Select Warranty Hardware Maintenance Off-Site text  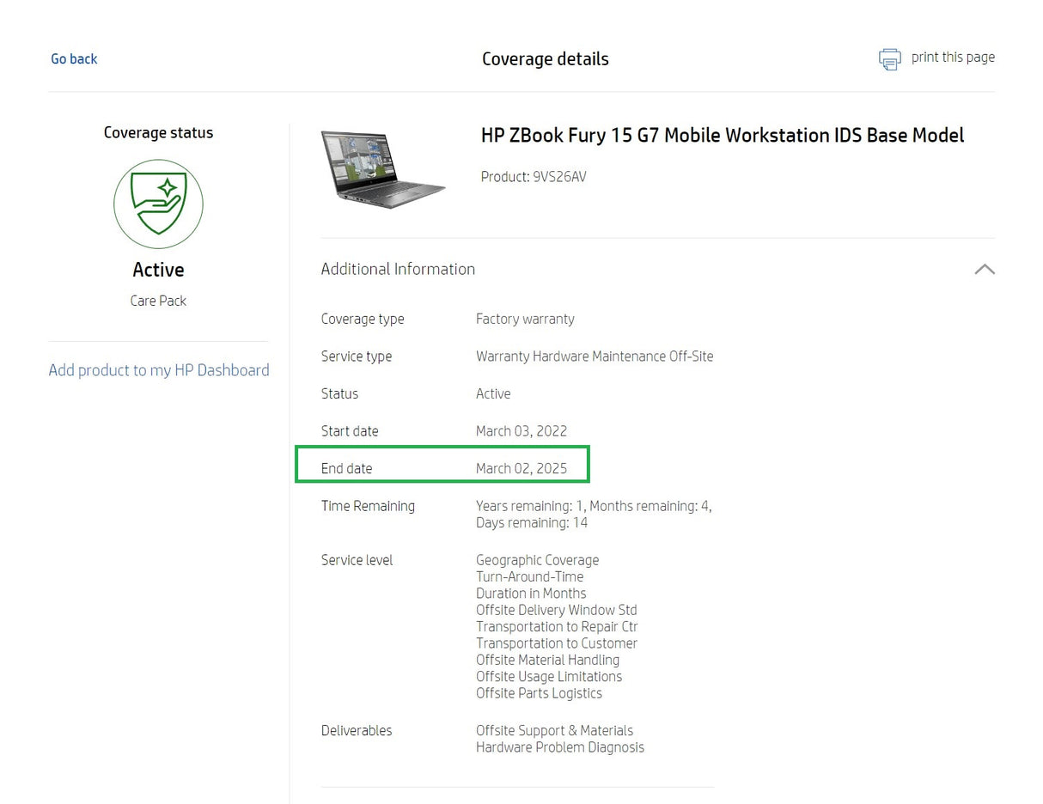595,356
